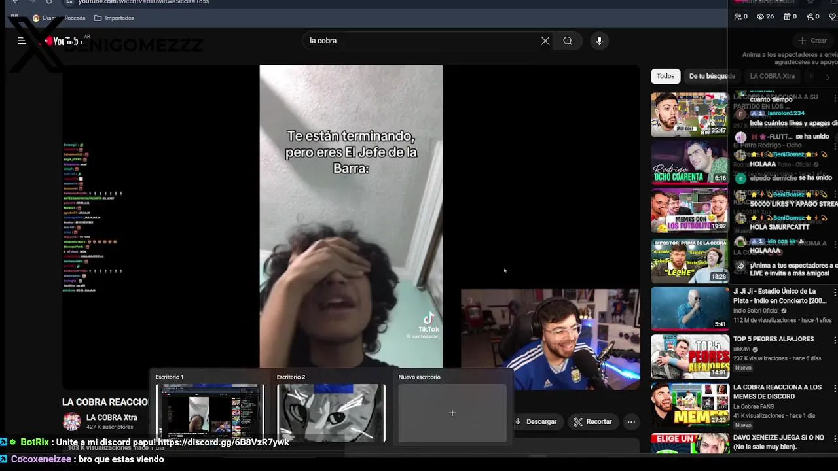This screenshot has height=471, width=838.
Task: Open the Rodrigo Ocho Cuarenta 6:16 thumbnail
Action: click(689, 162)
